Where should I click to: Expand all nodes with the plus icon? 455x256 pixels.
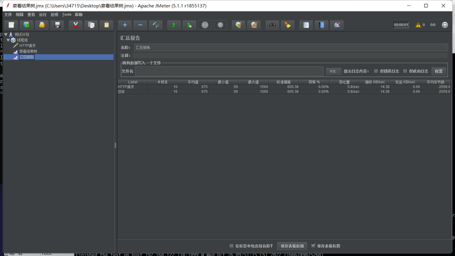pos(124,25)
